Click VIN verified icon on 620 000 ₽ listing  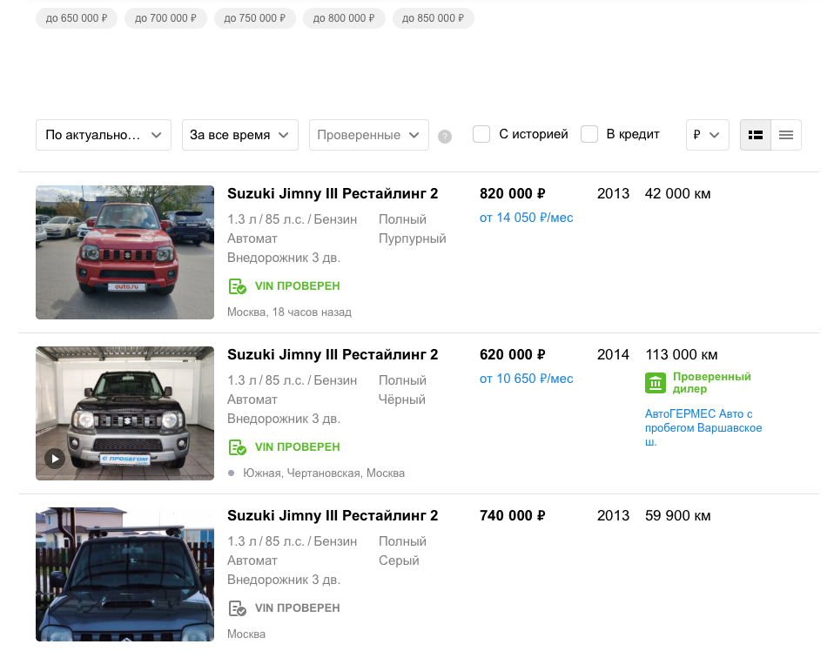click(x=237, y=447)
